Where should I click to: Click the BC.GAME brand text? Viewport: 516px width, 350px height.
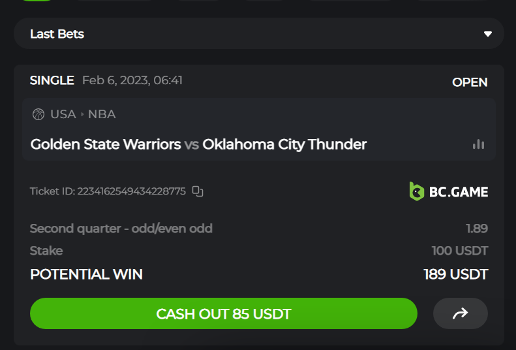[459, 192]
